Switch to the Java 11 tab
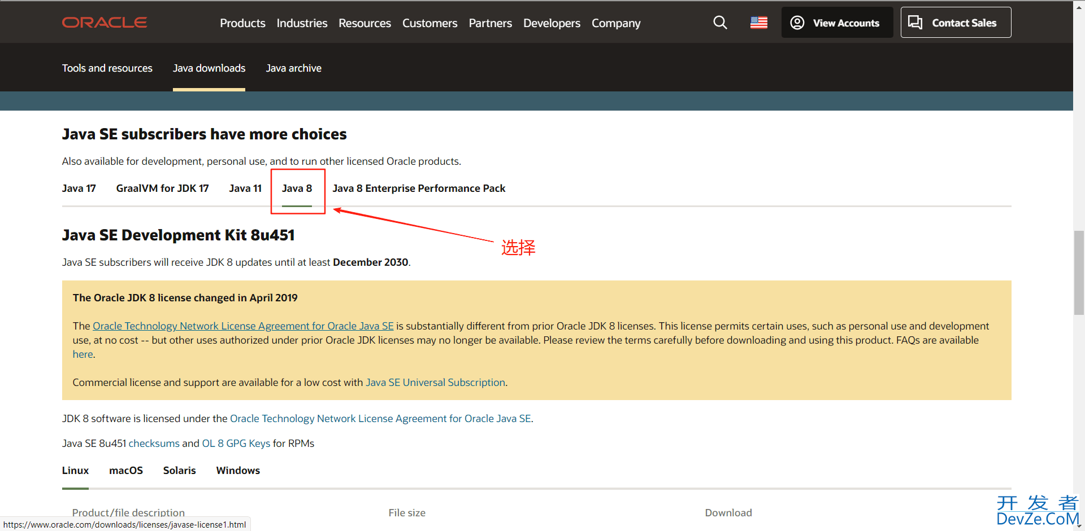The image size is (1085, 531). tap(245, 188)
